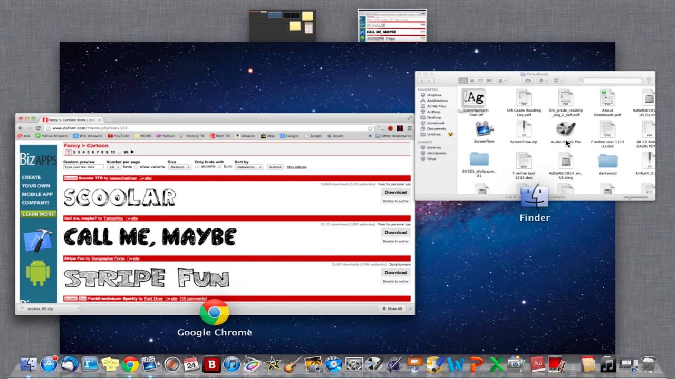Go back in the Chrome window
Viewport: 675px width, 379px height.
click(21, 128)
